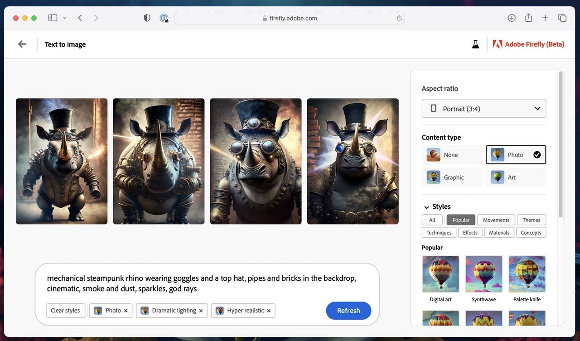Viewport: 580px width, 341px height.
Task: Click the Text to image heading
Action: 65,44
